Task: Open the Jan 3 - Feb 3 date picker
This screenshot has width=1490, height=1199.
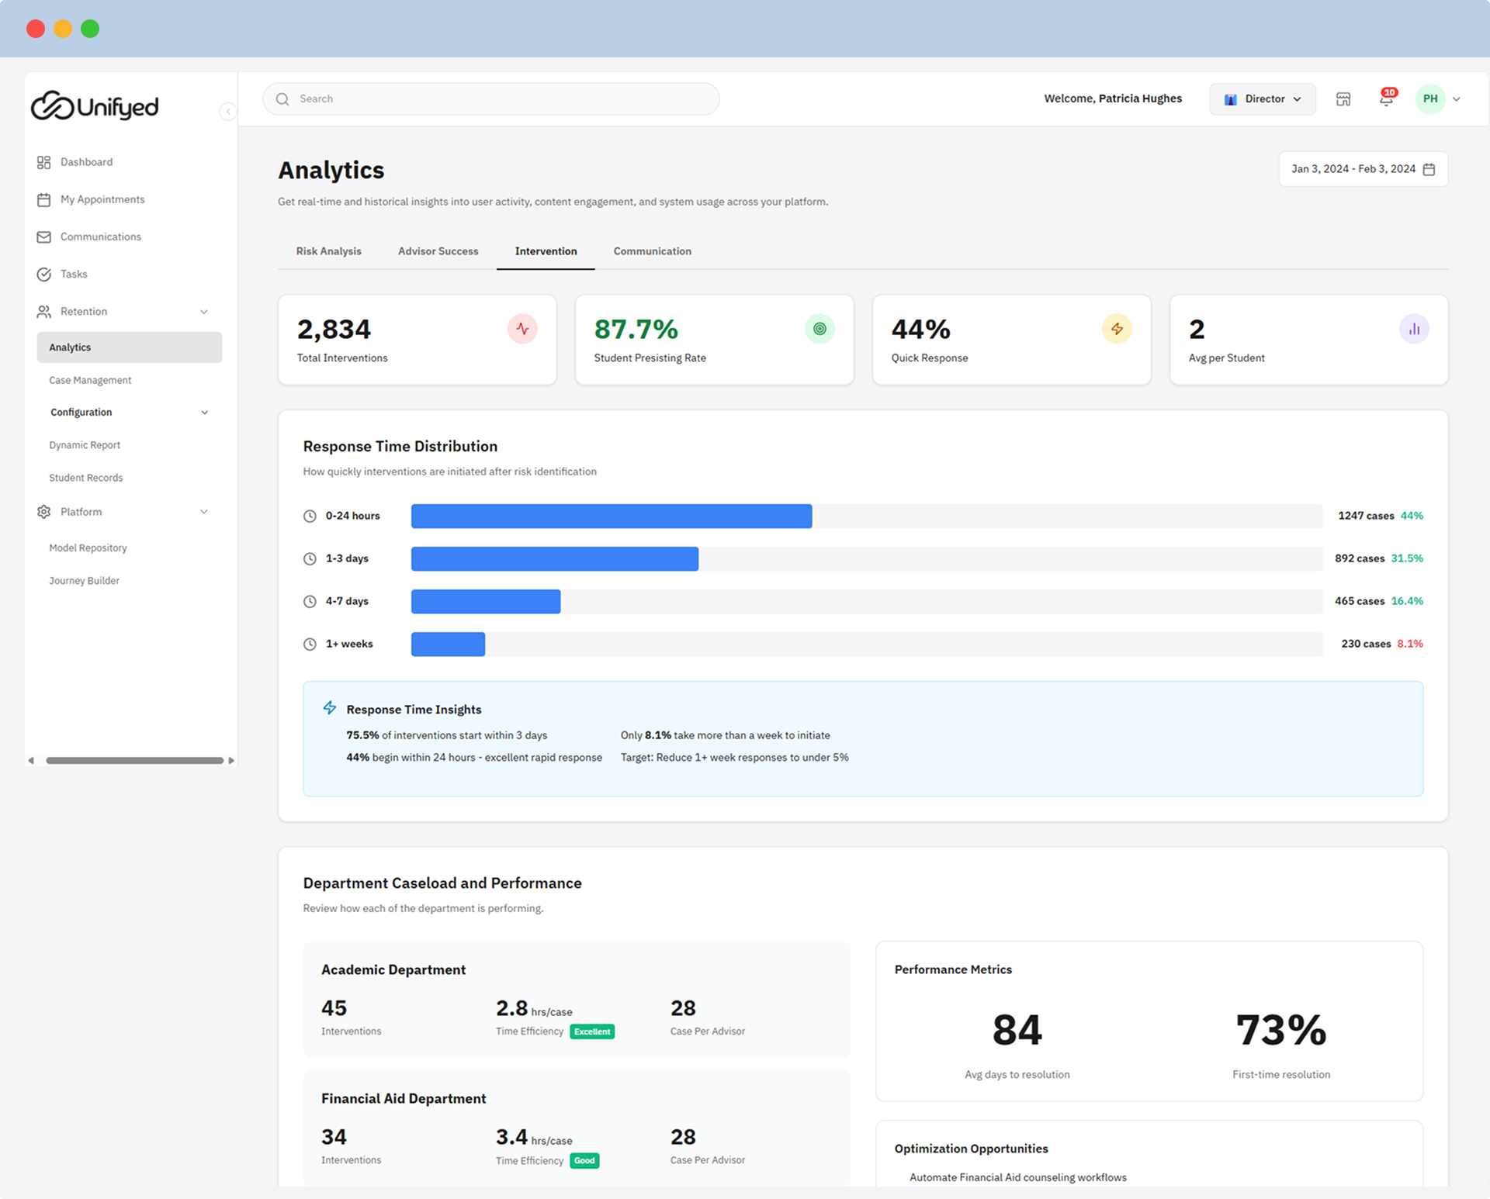Action: click(1363, 169)
